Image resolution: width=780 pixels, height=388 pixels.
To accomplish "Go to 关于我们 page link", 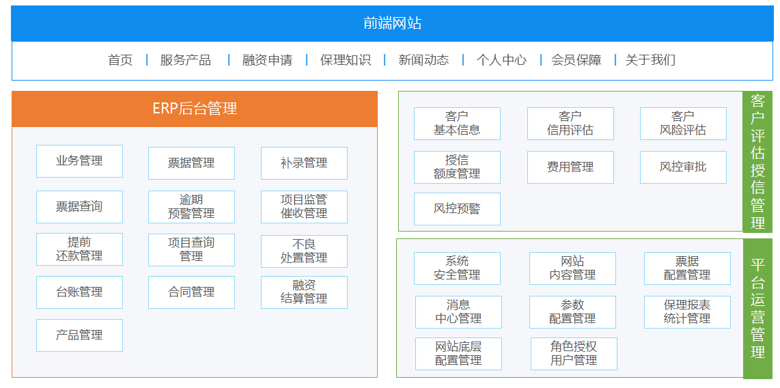I will (x=650, y=60).
